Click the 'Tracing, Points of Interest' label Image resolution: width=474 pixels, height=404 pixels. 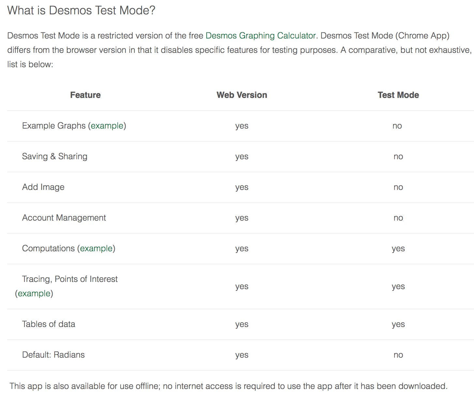(70, 279)
